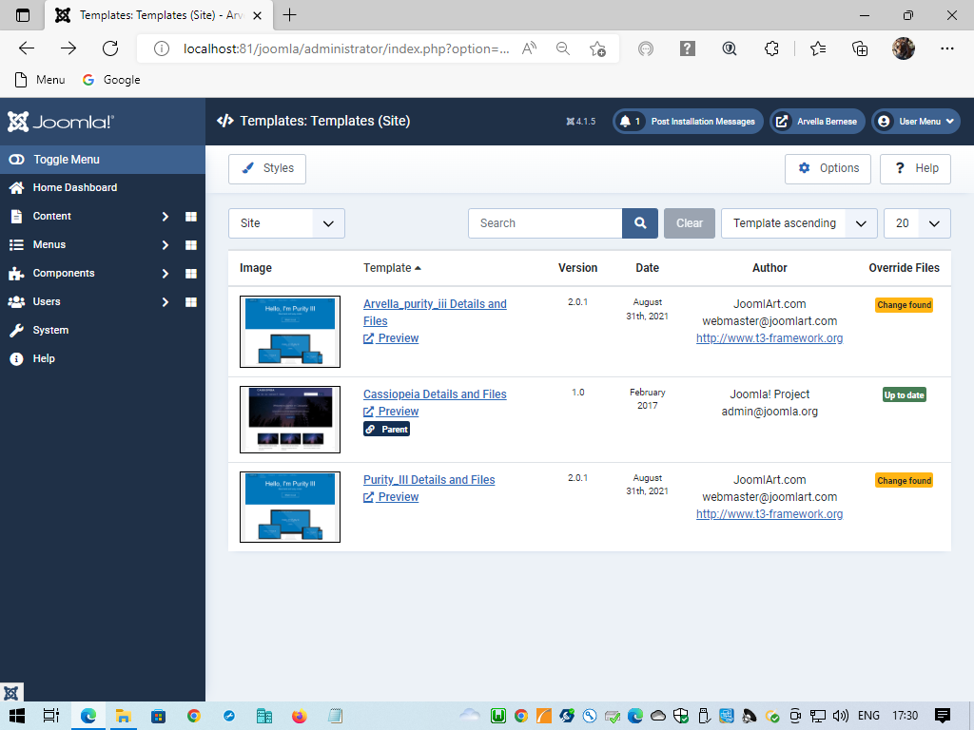Click the Joomla logo in header
974x730 pixels.
[x=61, y=122]
